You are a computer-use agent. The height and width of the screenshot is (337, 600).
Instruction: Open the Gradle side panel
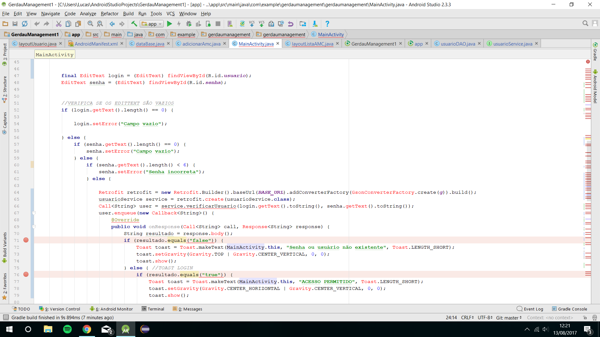pyautogui.click(x=595, y=52)
